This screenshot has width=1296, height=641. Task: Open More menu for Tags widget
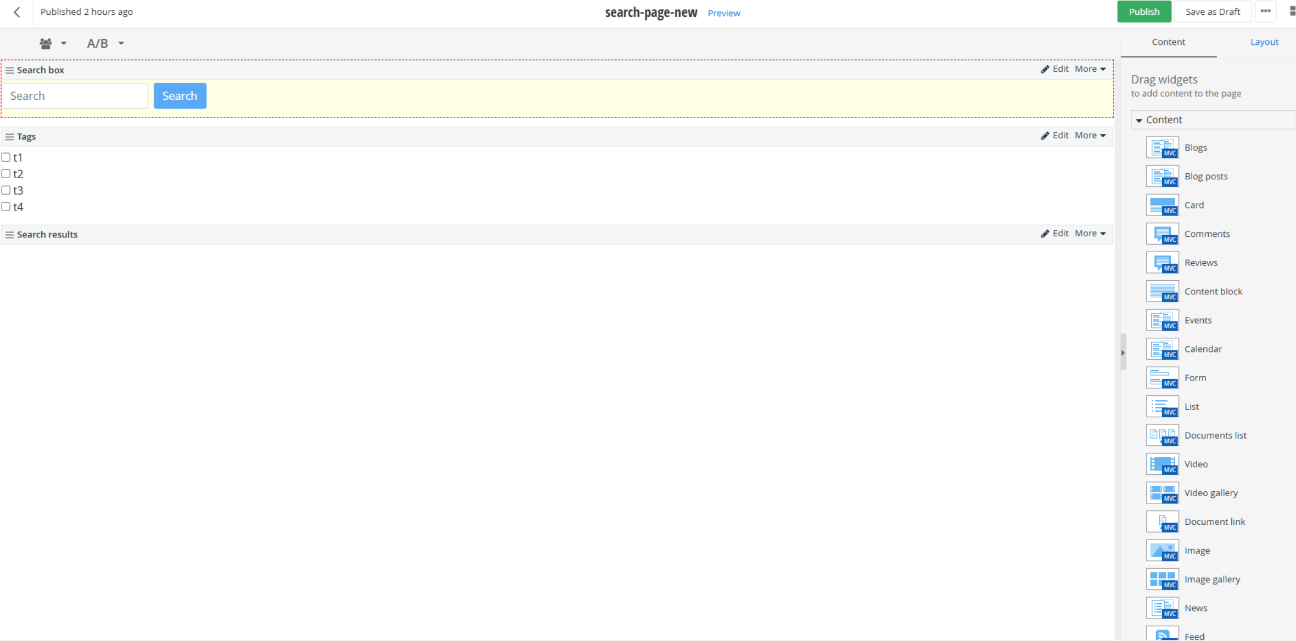[1090, 135]
